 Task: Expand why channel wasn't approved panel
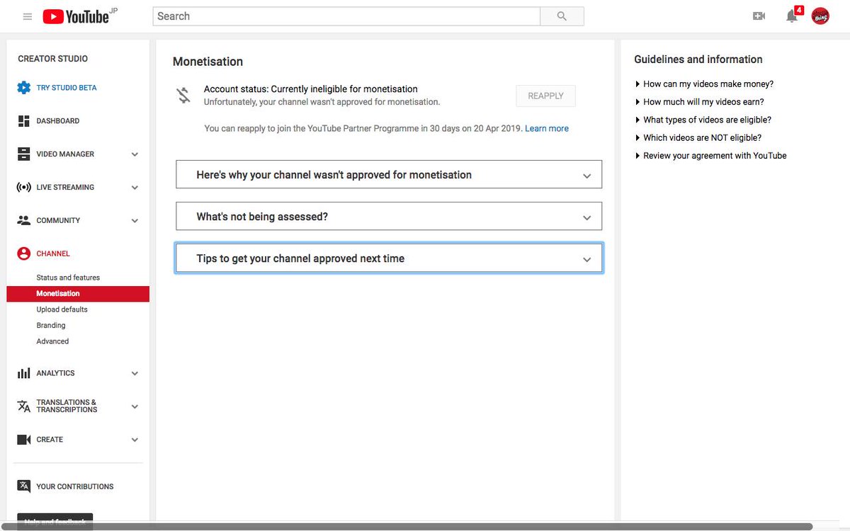pos(389,174)
